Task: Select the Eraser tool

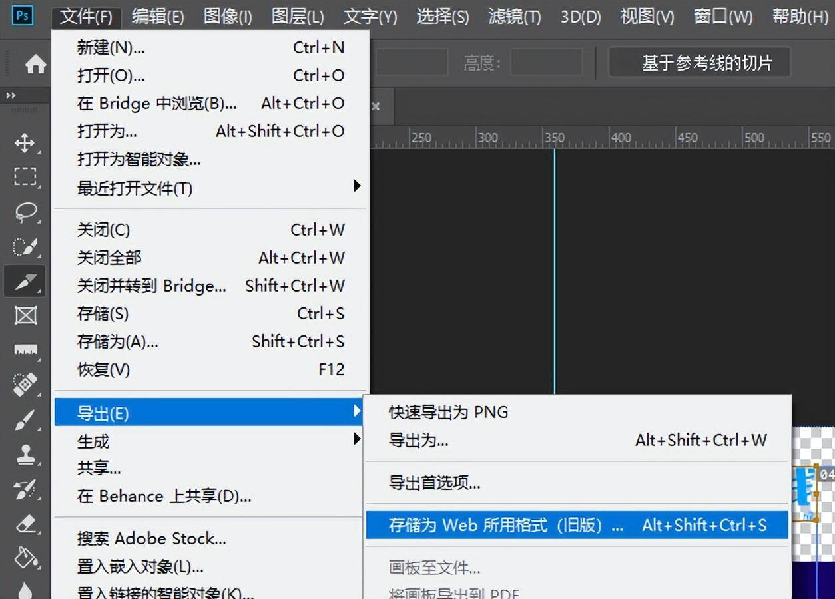Action: click(25, 524)
